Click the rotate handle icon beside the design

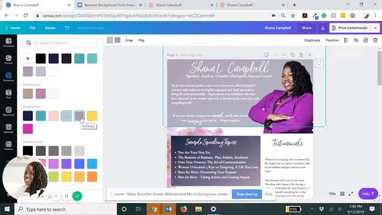[319, 63]
